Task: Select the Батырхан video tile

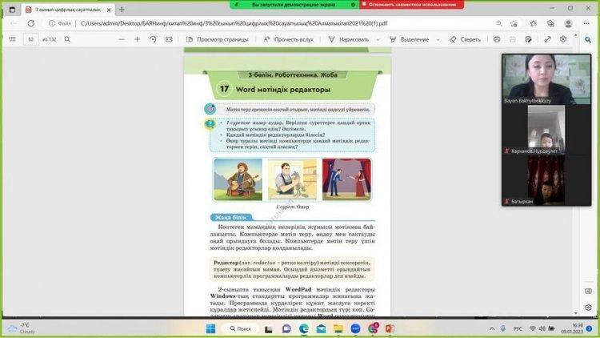Action: coord(546,180)
